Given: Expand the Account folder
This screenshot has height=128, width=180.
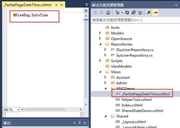Looking at the screenshot, I should click(x=105, y=77).
